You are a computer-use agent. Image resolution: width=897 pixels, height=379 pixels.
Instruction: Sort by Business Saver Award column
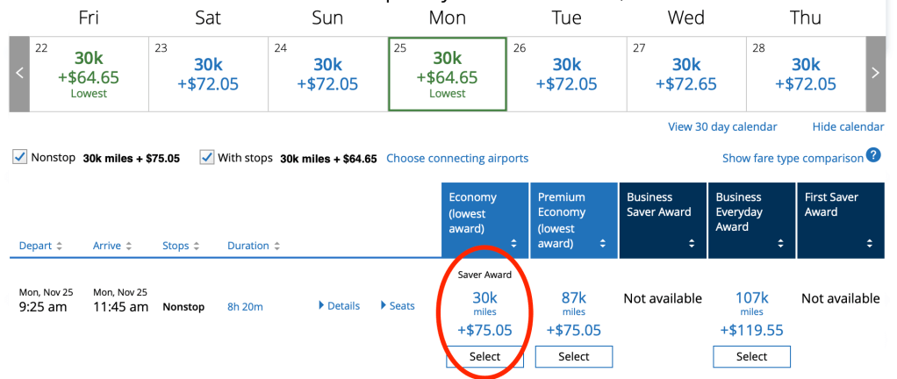click(x=693, y=243)
